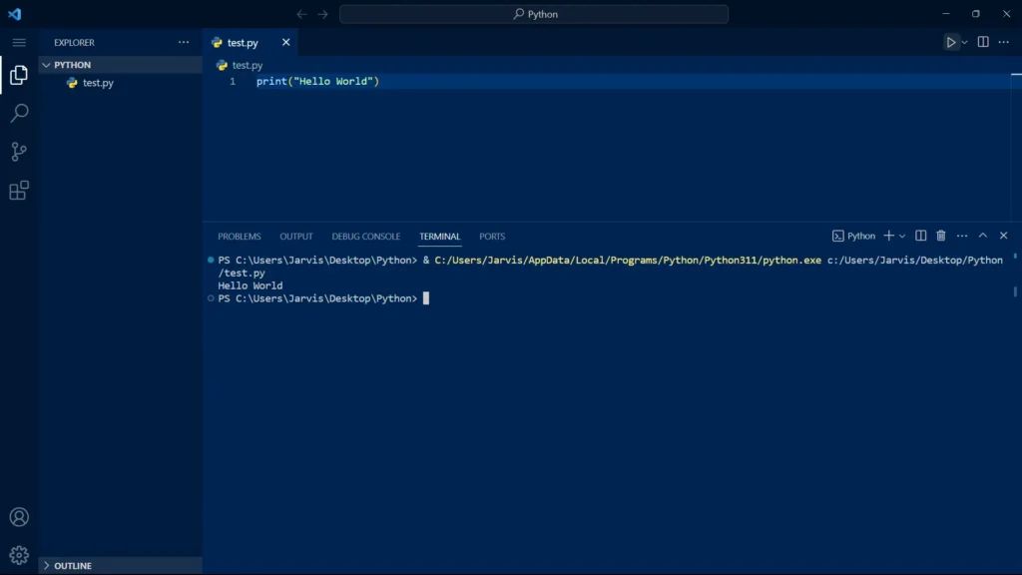
Task: Select the TERMINAL panel tab
Action: click(439, 236)
